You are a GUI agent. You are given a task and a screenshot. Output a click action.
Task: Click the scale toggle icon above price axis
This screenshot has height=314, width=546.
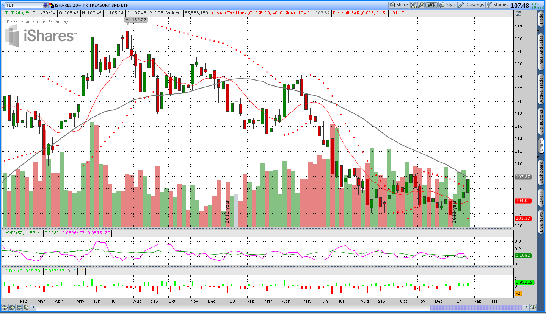[x=518, y=13]
